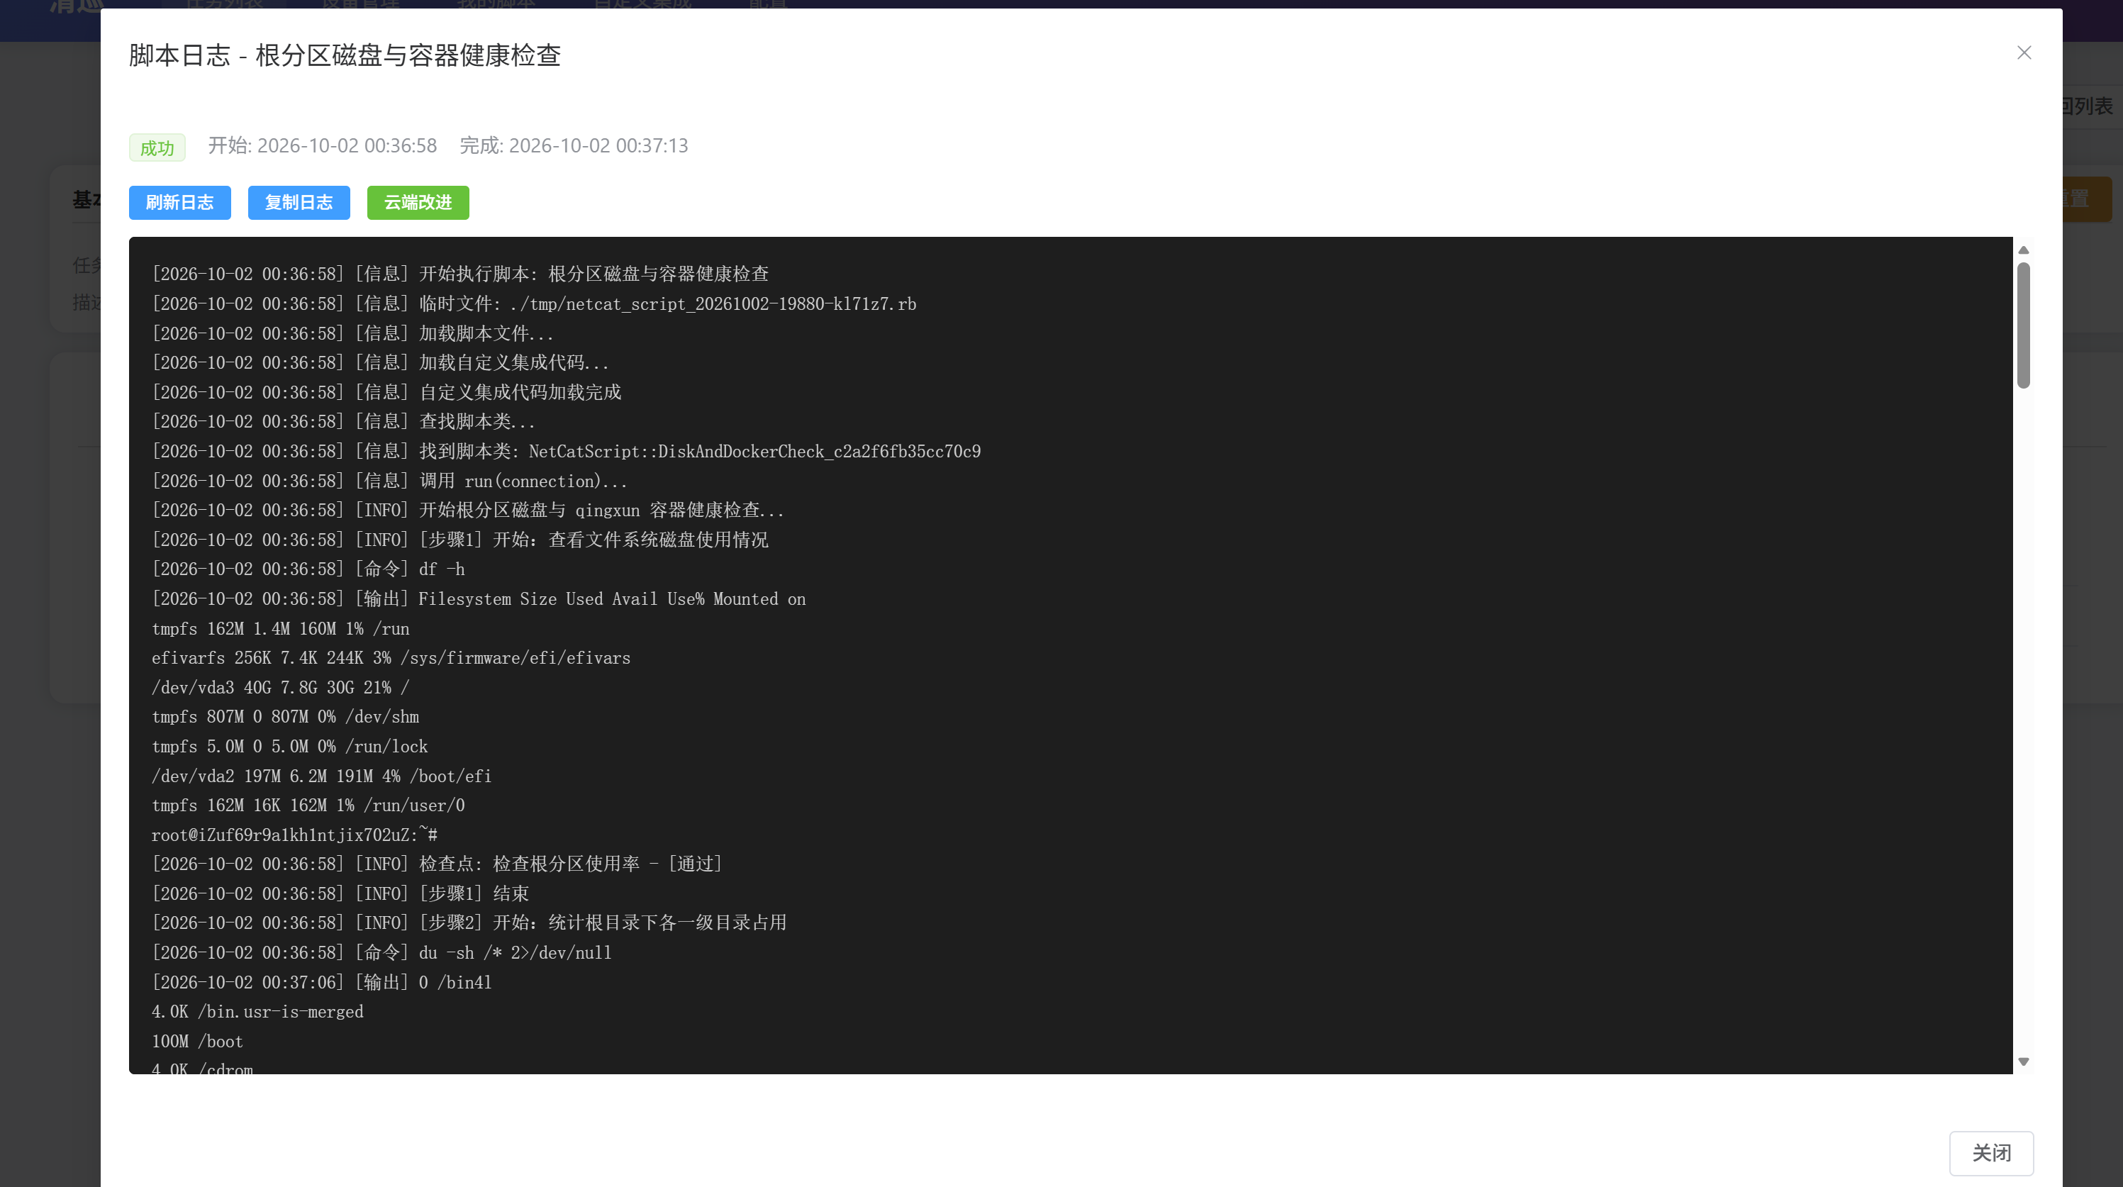Click log line [步骤1] 开始 查看文件系统磁盘使用情况

coord(460,540)
